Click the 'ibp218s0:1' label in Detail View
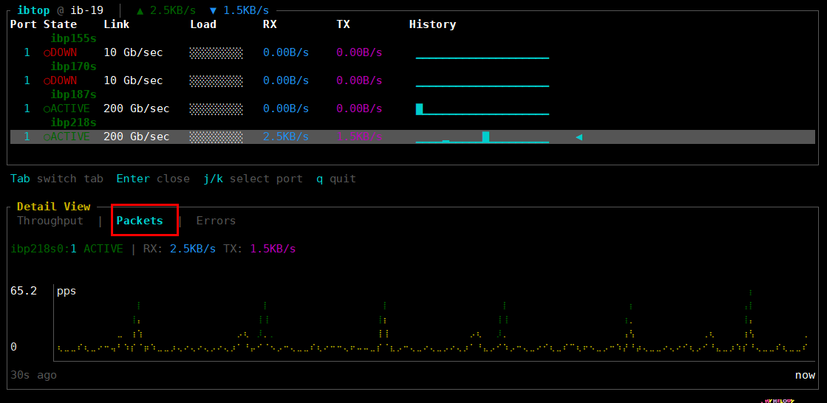This screenshot has height=403, width=827. [44, 249]
